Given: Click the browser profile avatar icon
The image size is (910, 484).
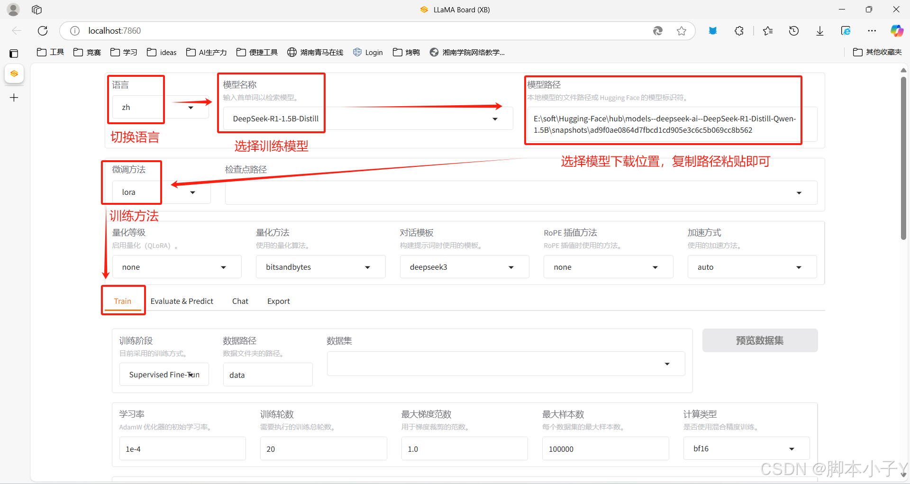Looking at the screenshot, I should coord(13,9).
